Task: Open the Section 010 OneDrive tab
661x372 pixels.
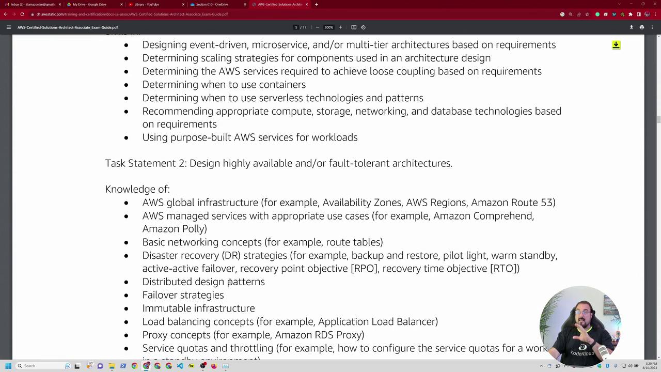Action: click(212, 5)
